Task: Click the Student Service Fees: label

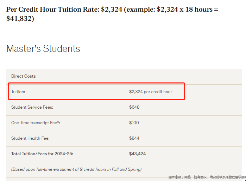Action: 32,107
